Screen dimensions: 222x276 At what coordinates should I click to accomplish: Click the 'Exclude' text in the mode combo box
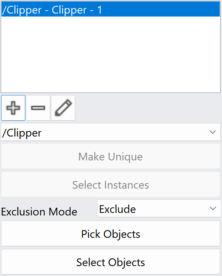(118, 209)
